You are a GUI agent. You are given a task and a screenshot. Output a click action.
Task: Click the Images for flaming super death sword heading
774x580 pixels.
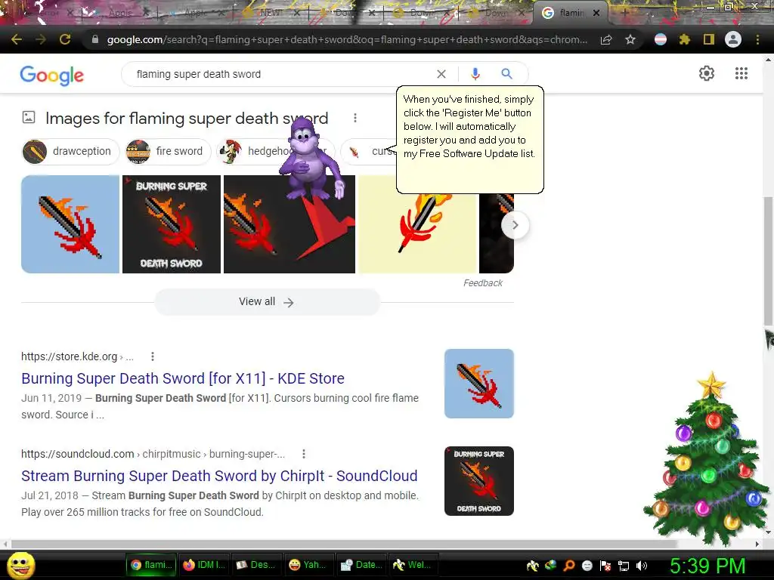[187, 119]
